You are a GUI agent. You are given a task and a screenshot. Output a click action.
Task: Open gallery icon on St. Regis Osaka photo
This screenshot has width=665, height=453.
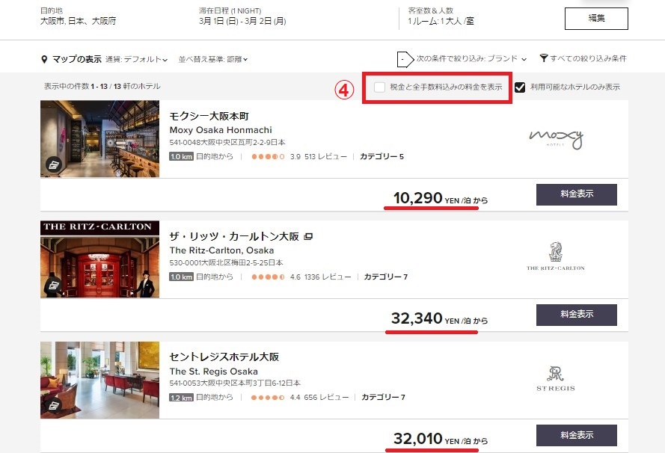(x=53, y=406)
